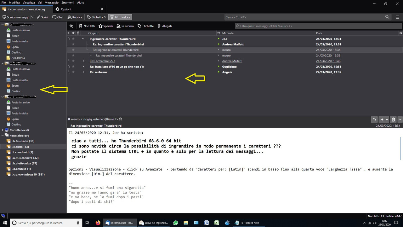Open the Scrivi: Re: Ingrandir... taskbar window
Image resolution: width=403 pixels, height=227 pixels.
tap(154, 223)
